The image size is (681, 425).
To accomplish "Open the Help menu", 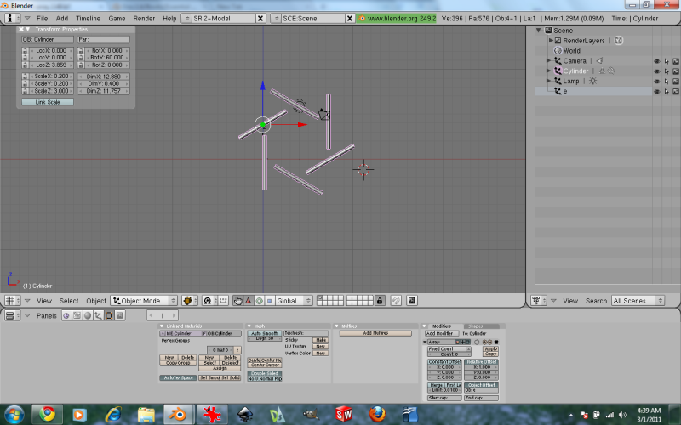I will coord(169,18).
